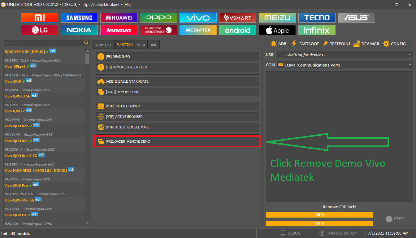Switch to the DIAG tab
Screen dimensions: 416x238
pyautogui.click(x=154, y=45)
